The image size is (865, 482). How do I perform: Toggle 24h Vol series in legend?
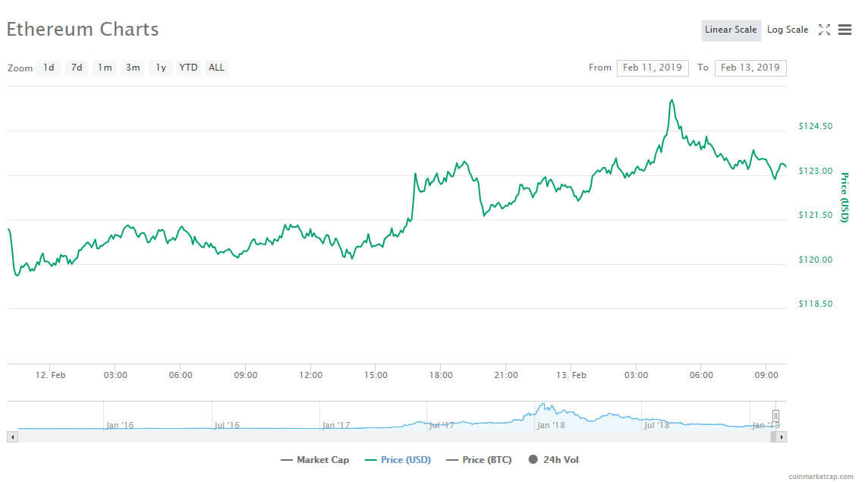coord(554,460)
